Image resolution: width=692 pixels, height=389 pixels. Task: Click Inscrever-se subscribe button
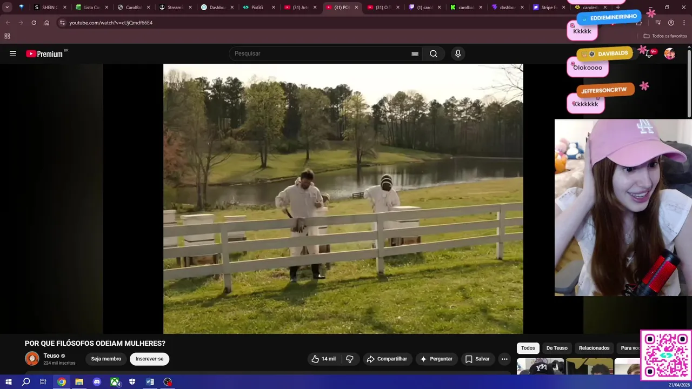pos(149,359)
